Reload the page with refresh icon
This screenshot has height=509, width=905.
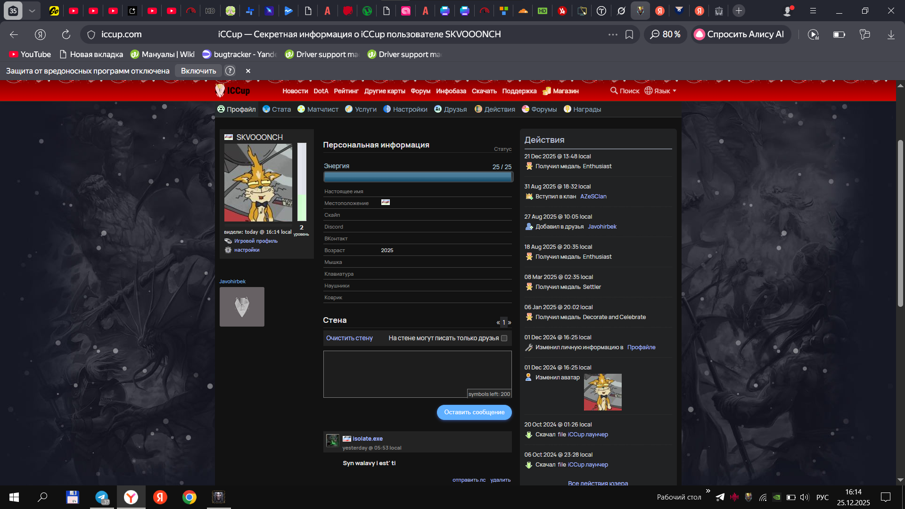pyautogui.click(x=66, y=34)
